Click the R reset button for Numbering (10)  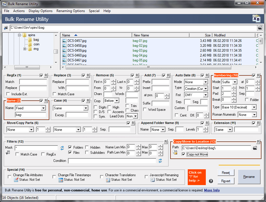pyautogui.click(x=258, y=75)
